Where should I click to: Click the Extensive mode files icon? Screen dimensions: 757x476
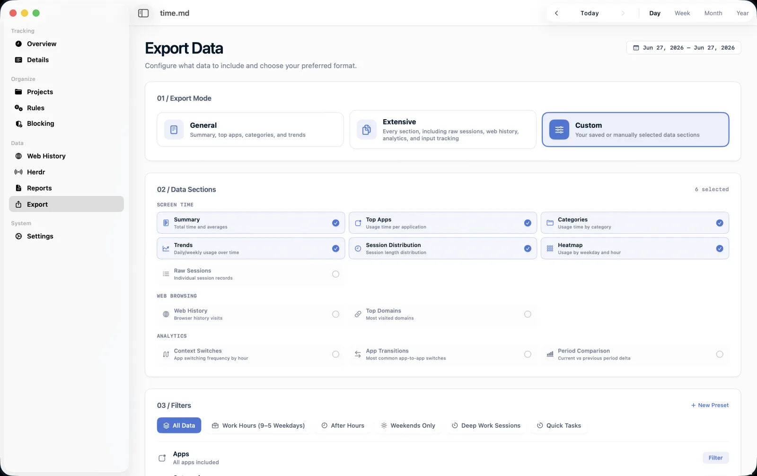[x=367, y=130]
